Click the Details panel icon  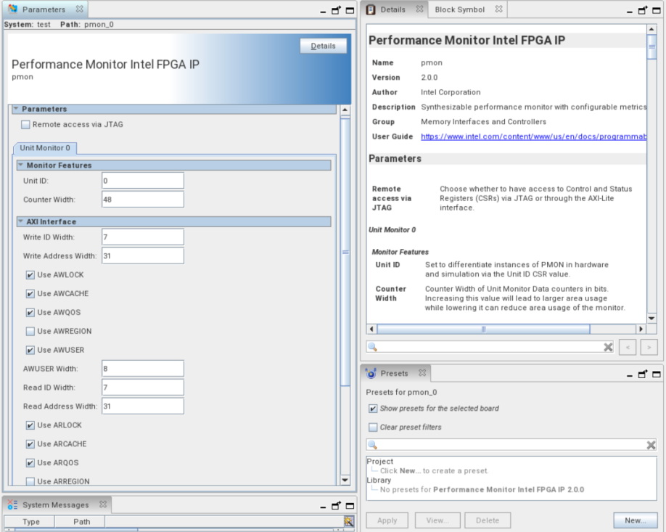coord(371,9)
